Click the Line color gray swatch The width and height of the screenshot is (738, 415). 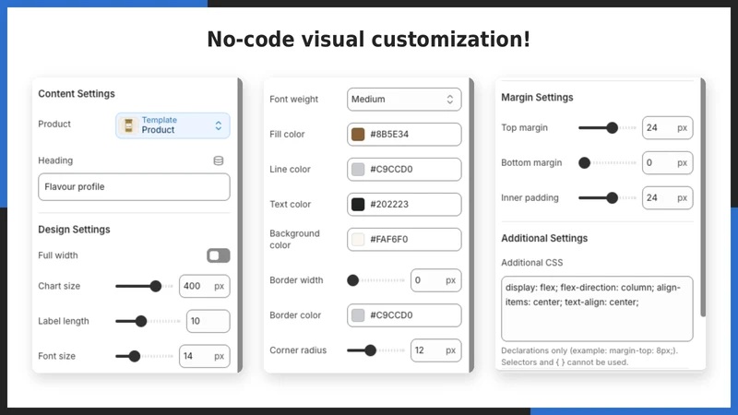click(358, 170)
